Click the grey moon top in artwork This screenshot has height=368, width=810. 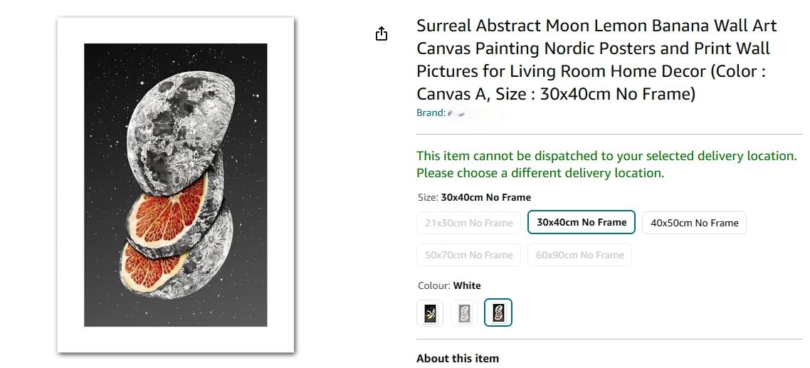point(180,132)
